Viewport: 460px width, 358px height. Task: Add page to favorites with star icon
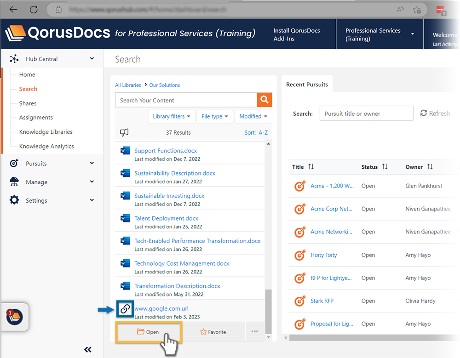tap(417, 10)
